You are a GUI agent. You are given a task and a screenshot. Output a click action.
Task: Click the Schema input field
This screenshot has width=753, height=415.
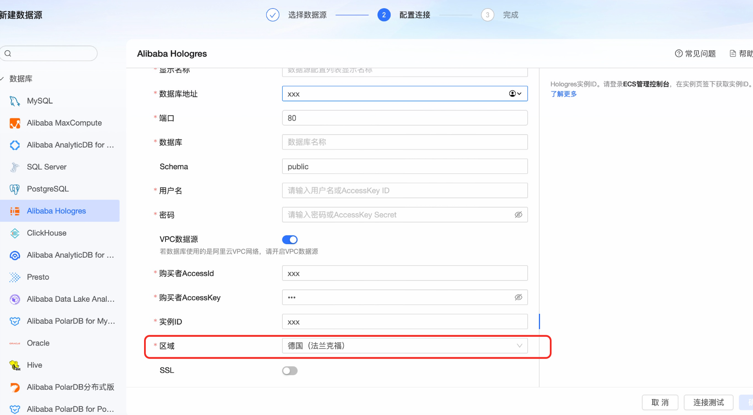405,167
